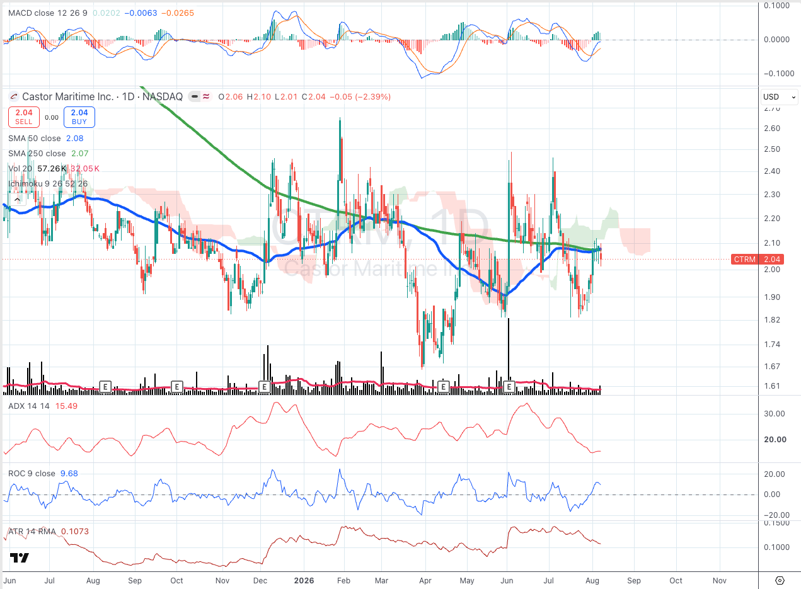Open the earnings E marker near October
The image size is (801, 589).
click(x=177, y=386)
